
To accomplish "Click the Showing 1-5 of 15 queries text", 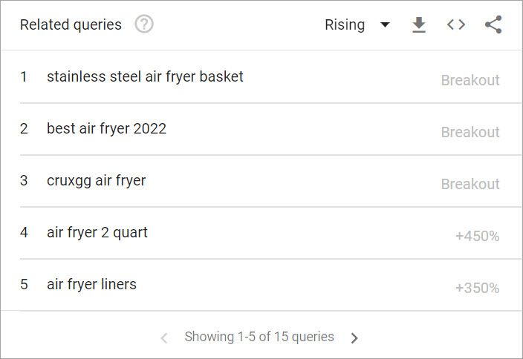I will click(x=259, y=337).
